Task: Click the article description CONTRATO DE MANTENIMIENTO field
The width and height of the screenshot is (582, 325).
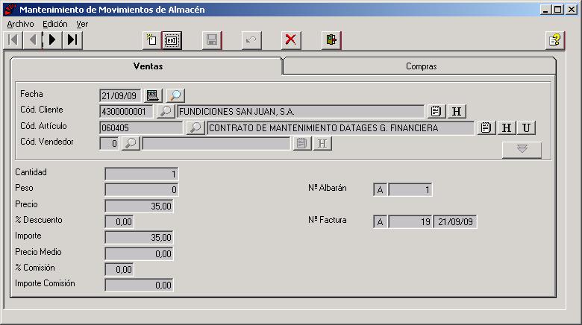Action: [340, 128]
